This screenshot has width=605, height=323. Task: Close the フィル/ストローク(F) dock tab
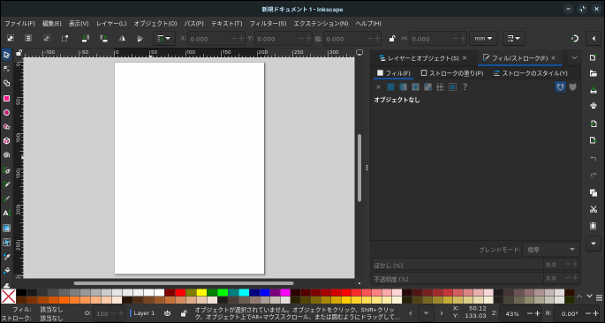pos(553,58)
